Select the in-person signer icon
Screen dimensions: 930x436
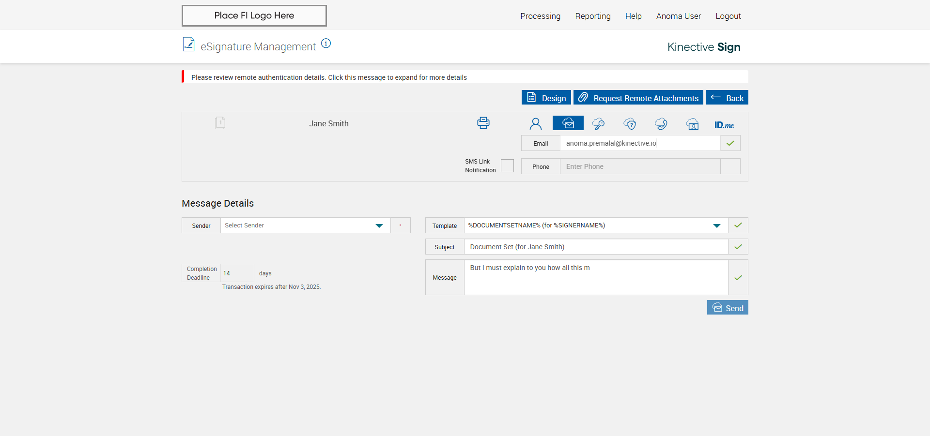[x=535, y=124]
